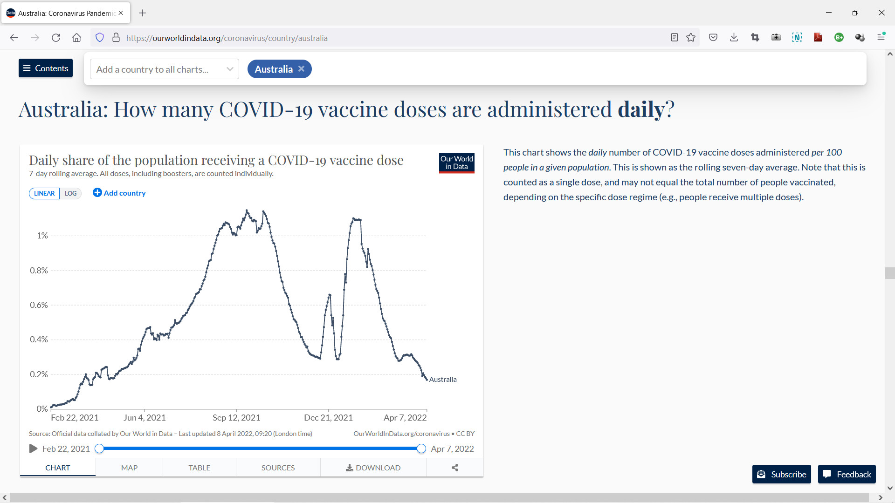Screen dimensions: 895x503
Task: Click the timeline end handle Apr 7, 2022
Action: click(421, 449)
